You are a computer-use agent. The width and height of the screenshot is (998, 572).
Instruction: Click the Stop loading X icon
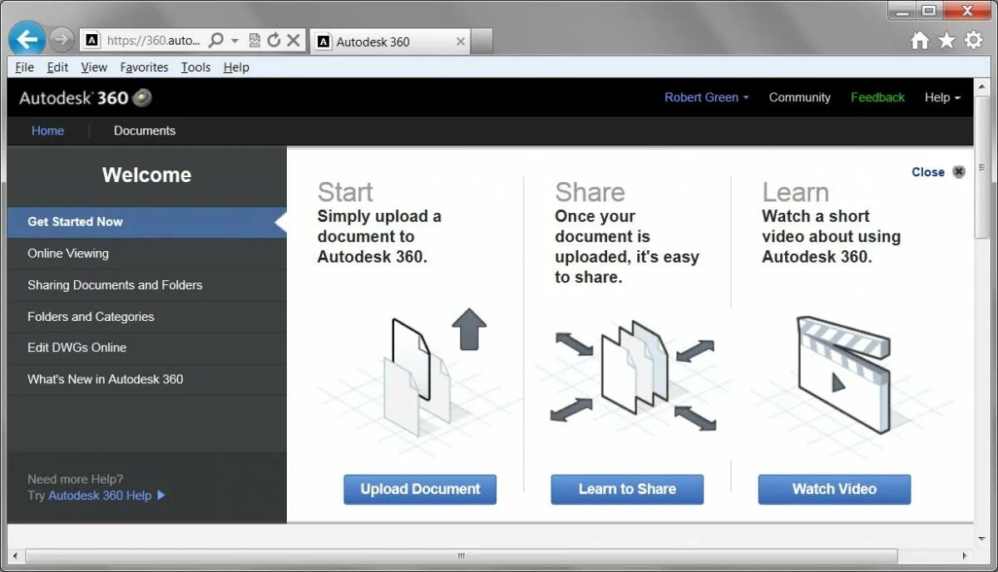pos(294,40)
